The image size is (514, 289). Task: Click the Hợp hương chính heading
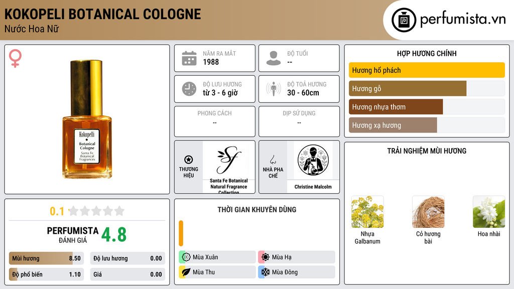[427, 53]
